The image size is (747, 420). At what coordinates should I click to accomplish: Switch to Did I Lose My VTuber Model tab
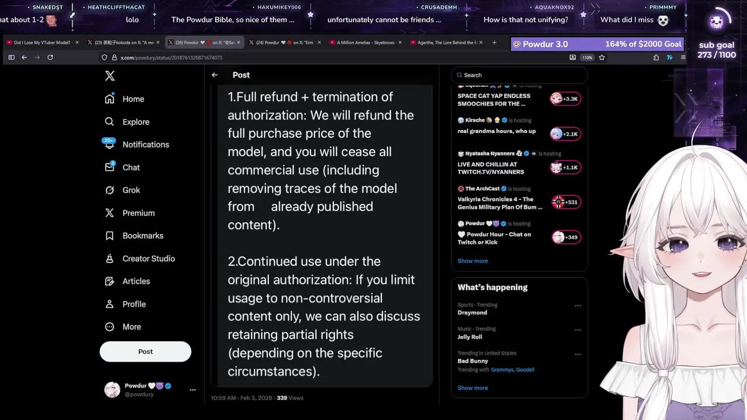click(x=42, y=43)
